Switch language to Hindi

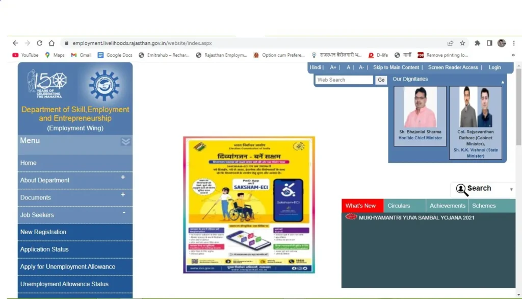(x=315, y=67)
